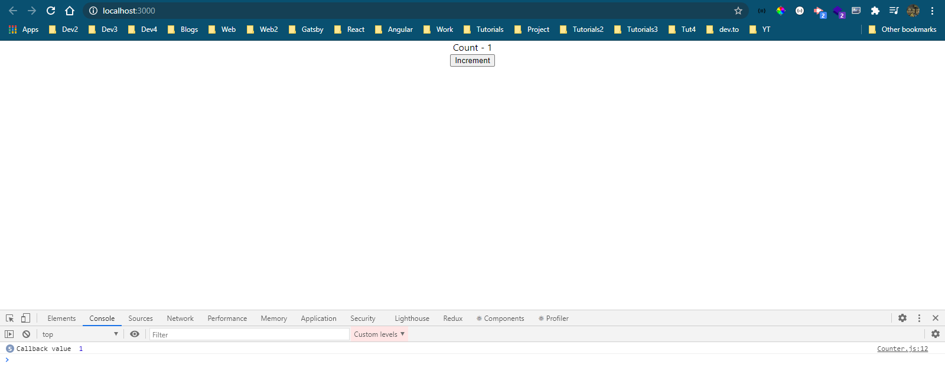The width and height of the screenshot is (945, 371).
Task: Switch to the Sources tab
Action: tap(141, 319)
